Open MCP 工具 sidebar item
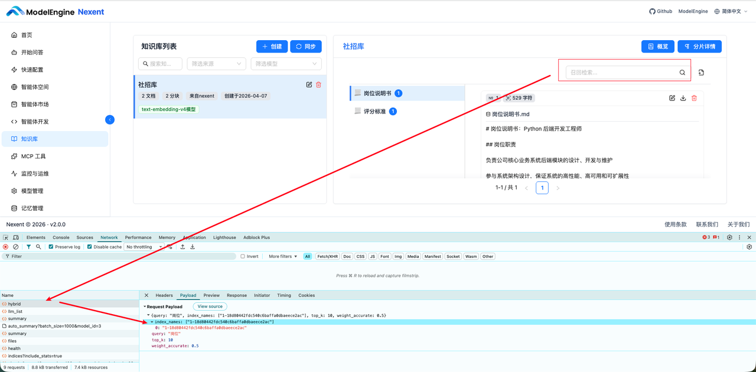Viewport: 756px width, 372px height. pyautogui.click(x=54, y=156)
